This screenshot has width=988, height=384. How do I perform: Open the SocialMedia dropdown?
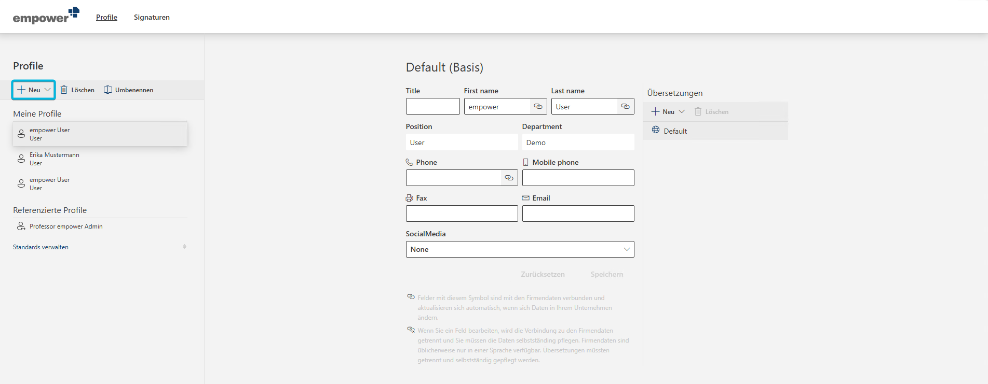click(x=520, y=249)
